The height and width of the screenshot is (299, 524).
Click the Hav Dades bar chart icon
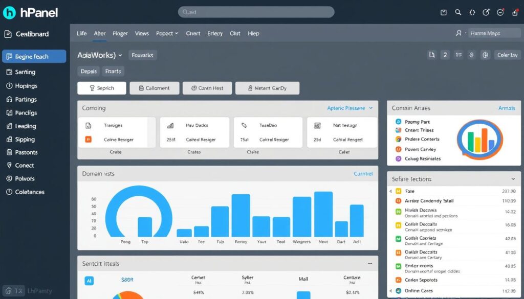point(170,125)
